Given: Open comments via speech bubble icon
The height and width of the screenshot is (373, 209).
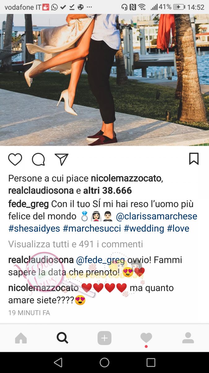Looking at the screenshot, I should [38, 159].
